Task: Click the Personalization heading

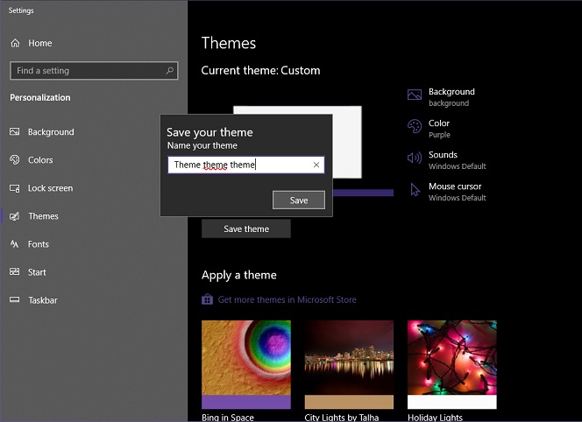Action: (x=40, y=97)
